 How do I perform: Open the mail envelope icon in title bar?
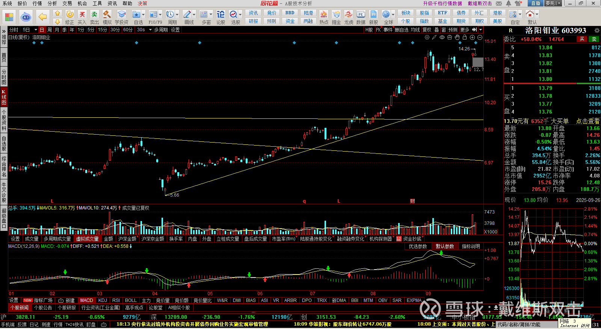coord(499,3)
